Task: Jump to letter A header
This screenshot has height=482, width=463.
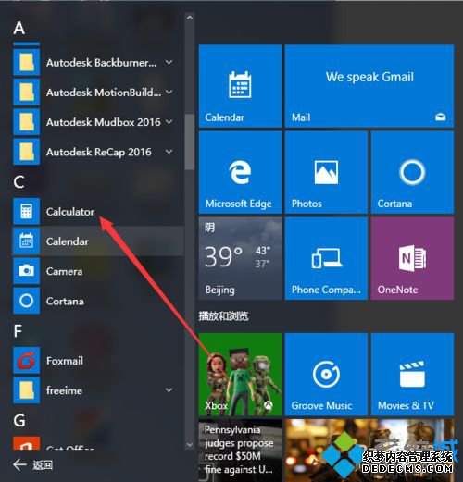Action: [x=19, y=28]
